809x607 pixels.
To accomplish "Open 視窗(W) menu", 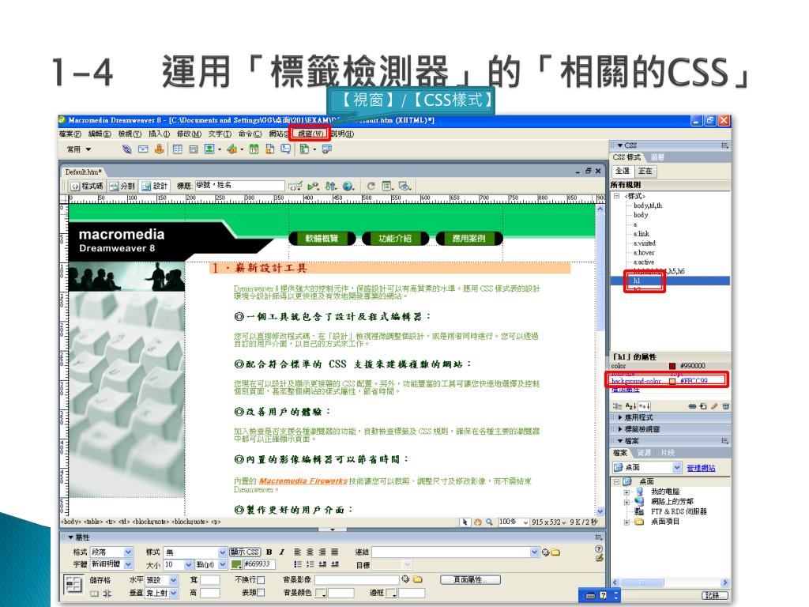I will [310, 134].
